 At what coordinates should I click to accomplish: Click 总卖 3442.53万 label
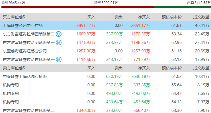(x=199, y=3)
